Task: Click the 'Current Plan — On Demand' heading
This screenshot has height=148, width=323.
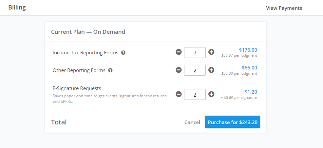Action: [x=88, y=32]
